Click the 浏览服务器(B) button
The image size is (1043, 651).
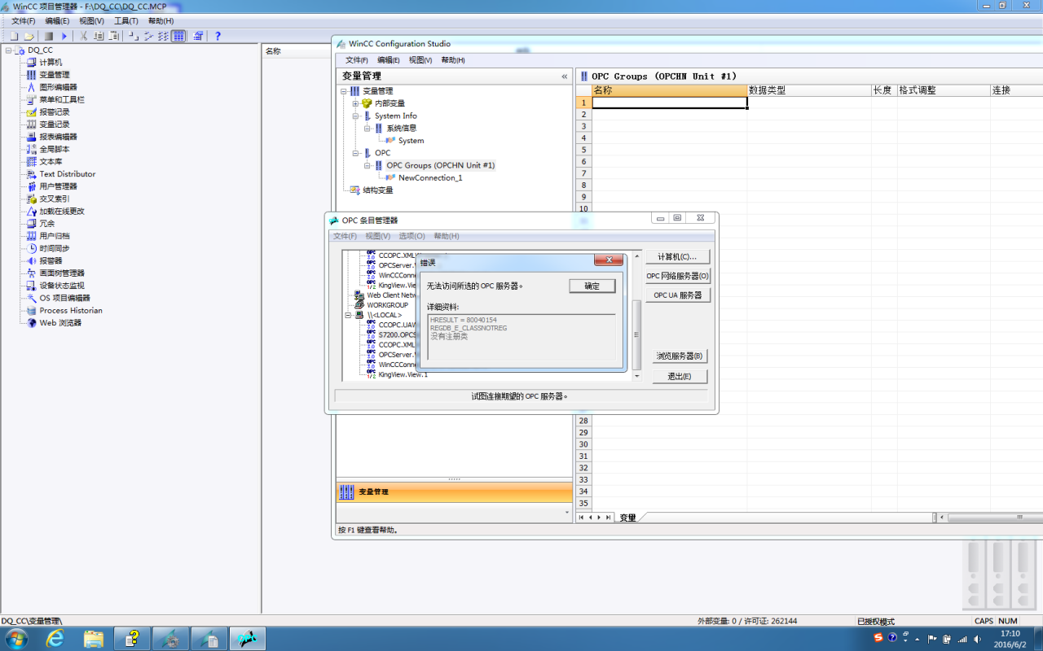(680, 356)
